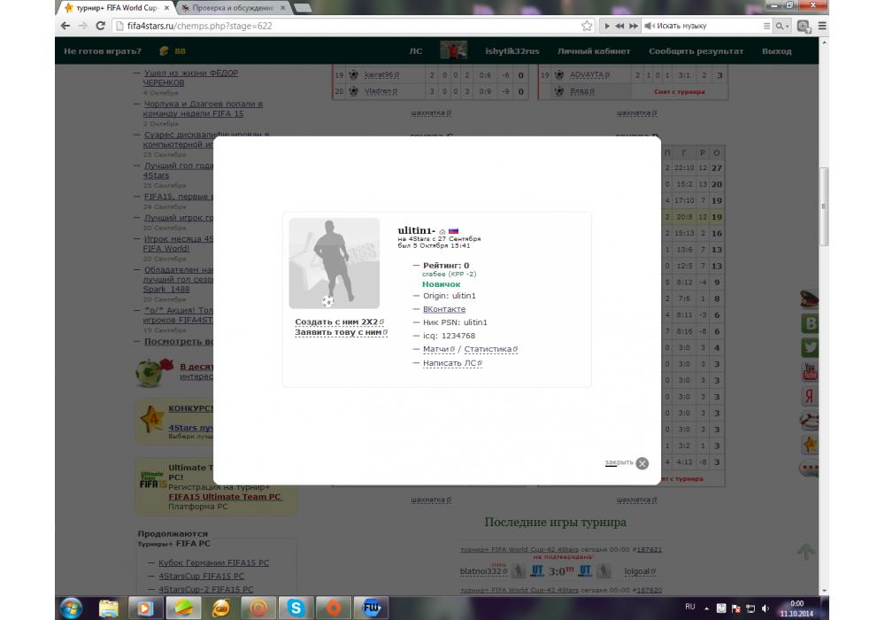
Task: Switch to the 'турнир+ FIFA World Cup' tab
Action: pos(117,8)
